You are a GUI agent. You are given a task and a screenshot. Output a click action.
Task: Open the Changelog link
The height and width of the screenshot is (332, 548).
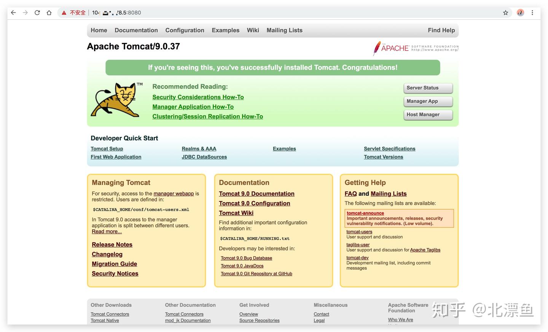pos(107,254)
